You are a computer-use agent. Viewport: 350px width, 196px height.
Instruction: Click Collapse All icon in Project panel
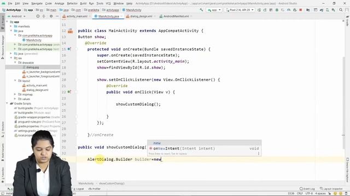44,16
